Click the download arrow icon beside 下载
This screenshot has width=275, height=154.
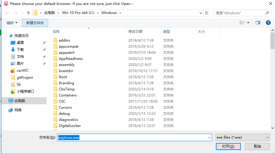(13, 50)
